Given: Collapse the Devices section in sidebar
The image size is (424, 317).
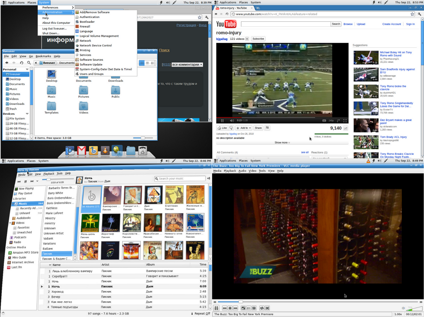Looking at the screenshot, I should [27, 114].
